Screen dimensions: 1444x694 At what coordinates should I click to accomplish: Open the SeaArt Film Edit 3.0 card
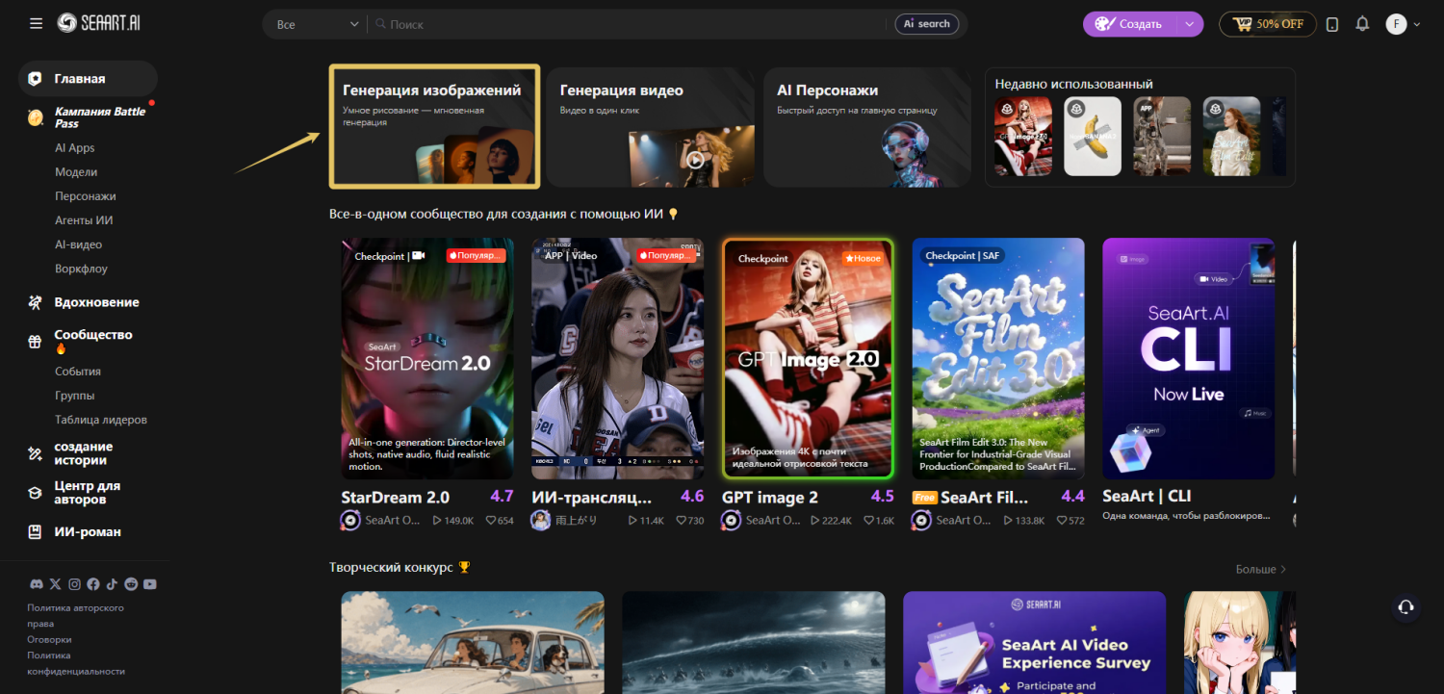click(x=998, y=358)
